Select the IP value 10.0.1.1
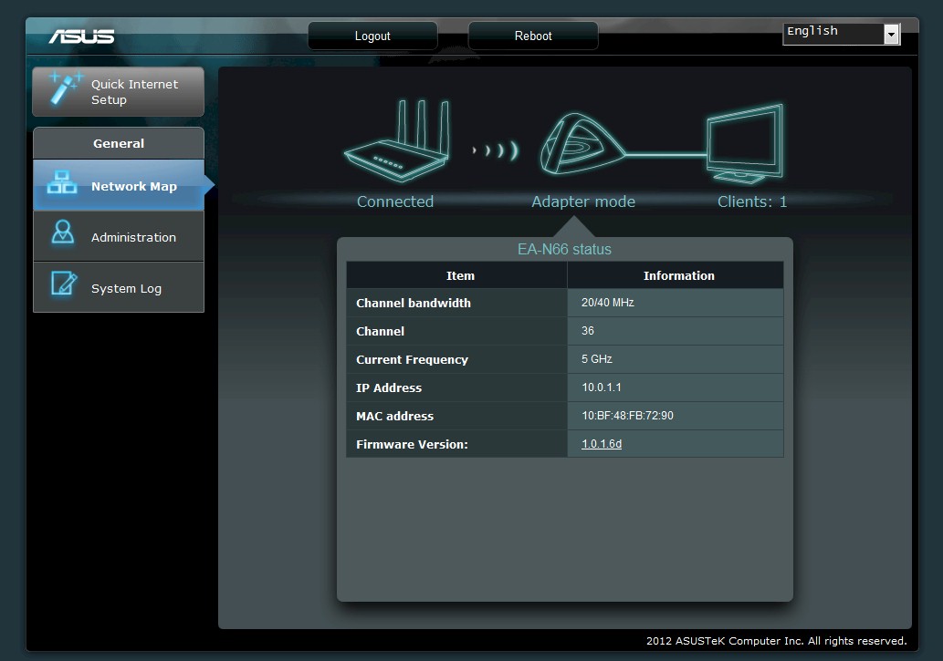943x661 pixels. point(602,387)
